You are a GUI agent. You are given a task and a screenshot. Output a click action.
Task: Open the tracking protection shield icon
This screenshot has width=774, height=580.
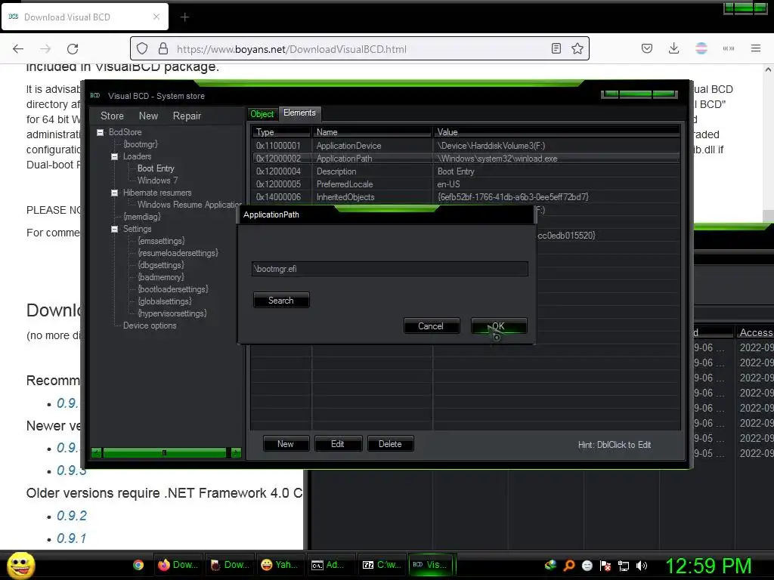point(142,49)
